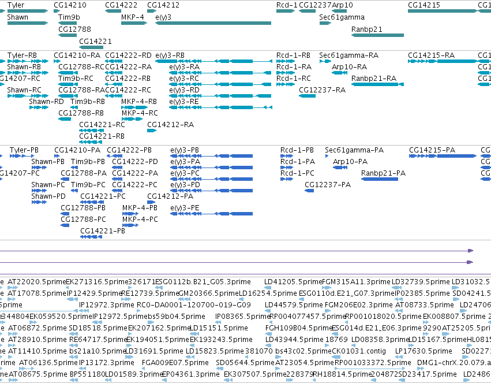This screenshot has width=491, height=383.
Task: Select the long teal e(y)3 gene bar
Action: point(213,23)
